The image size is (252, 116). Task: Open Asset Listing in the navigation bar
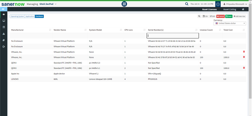(x=230, y=9)
